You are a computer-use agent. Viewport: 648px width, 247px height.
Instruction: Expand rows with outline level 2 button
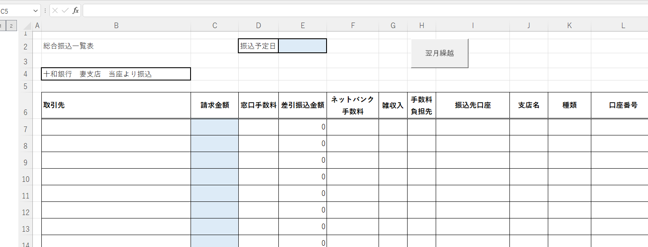tap(11, 26)
